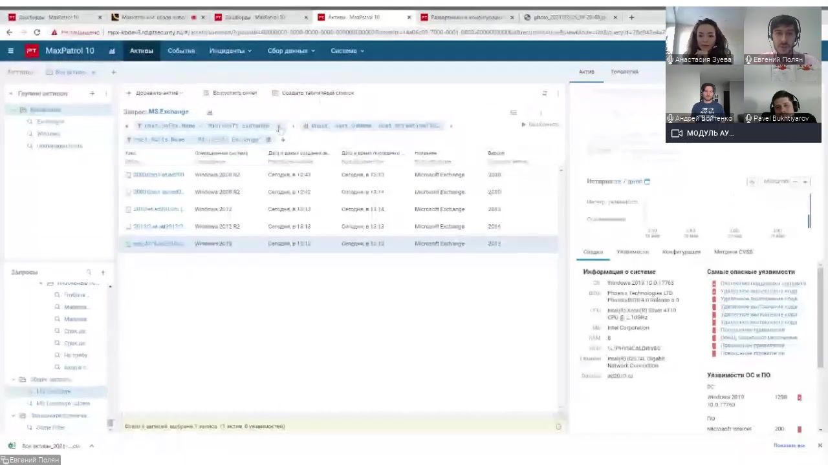Open the MS Exchange query name link
The image size is (828, 465).
pyautogui.click(x=169, y=112)
